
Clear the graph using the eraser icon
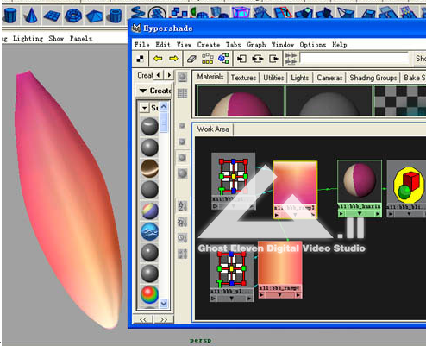[191, 59]
